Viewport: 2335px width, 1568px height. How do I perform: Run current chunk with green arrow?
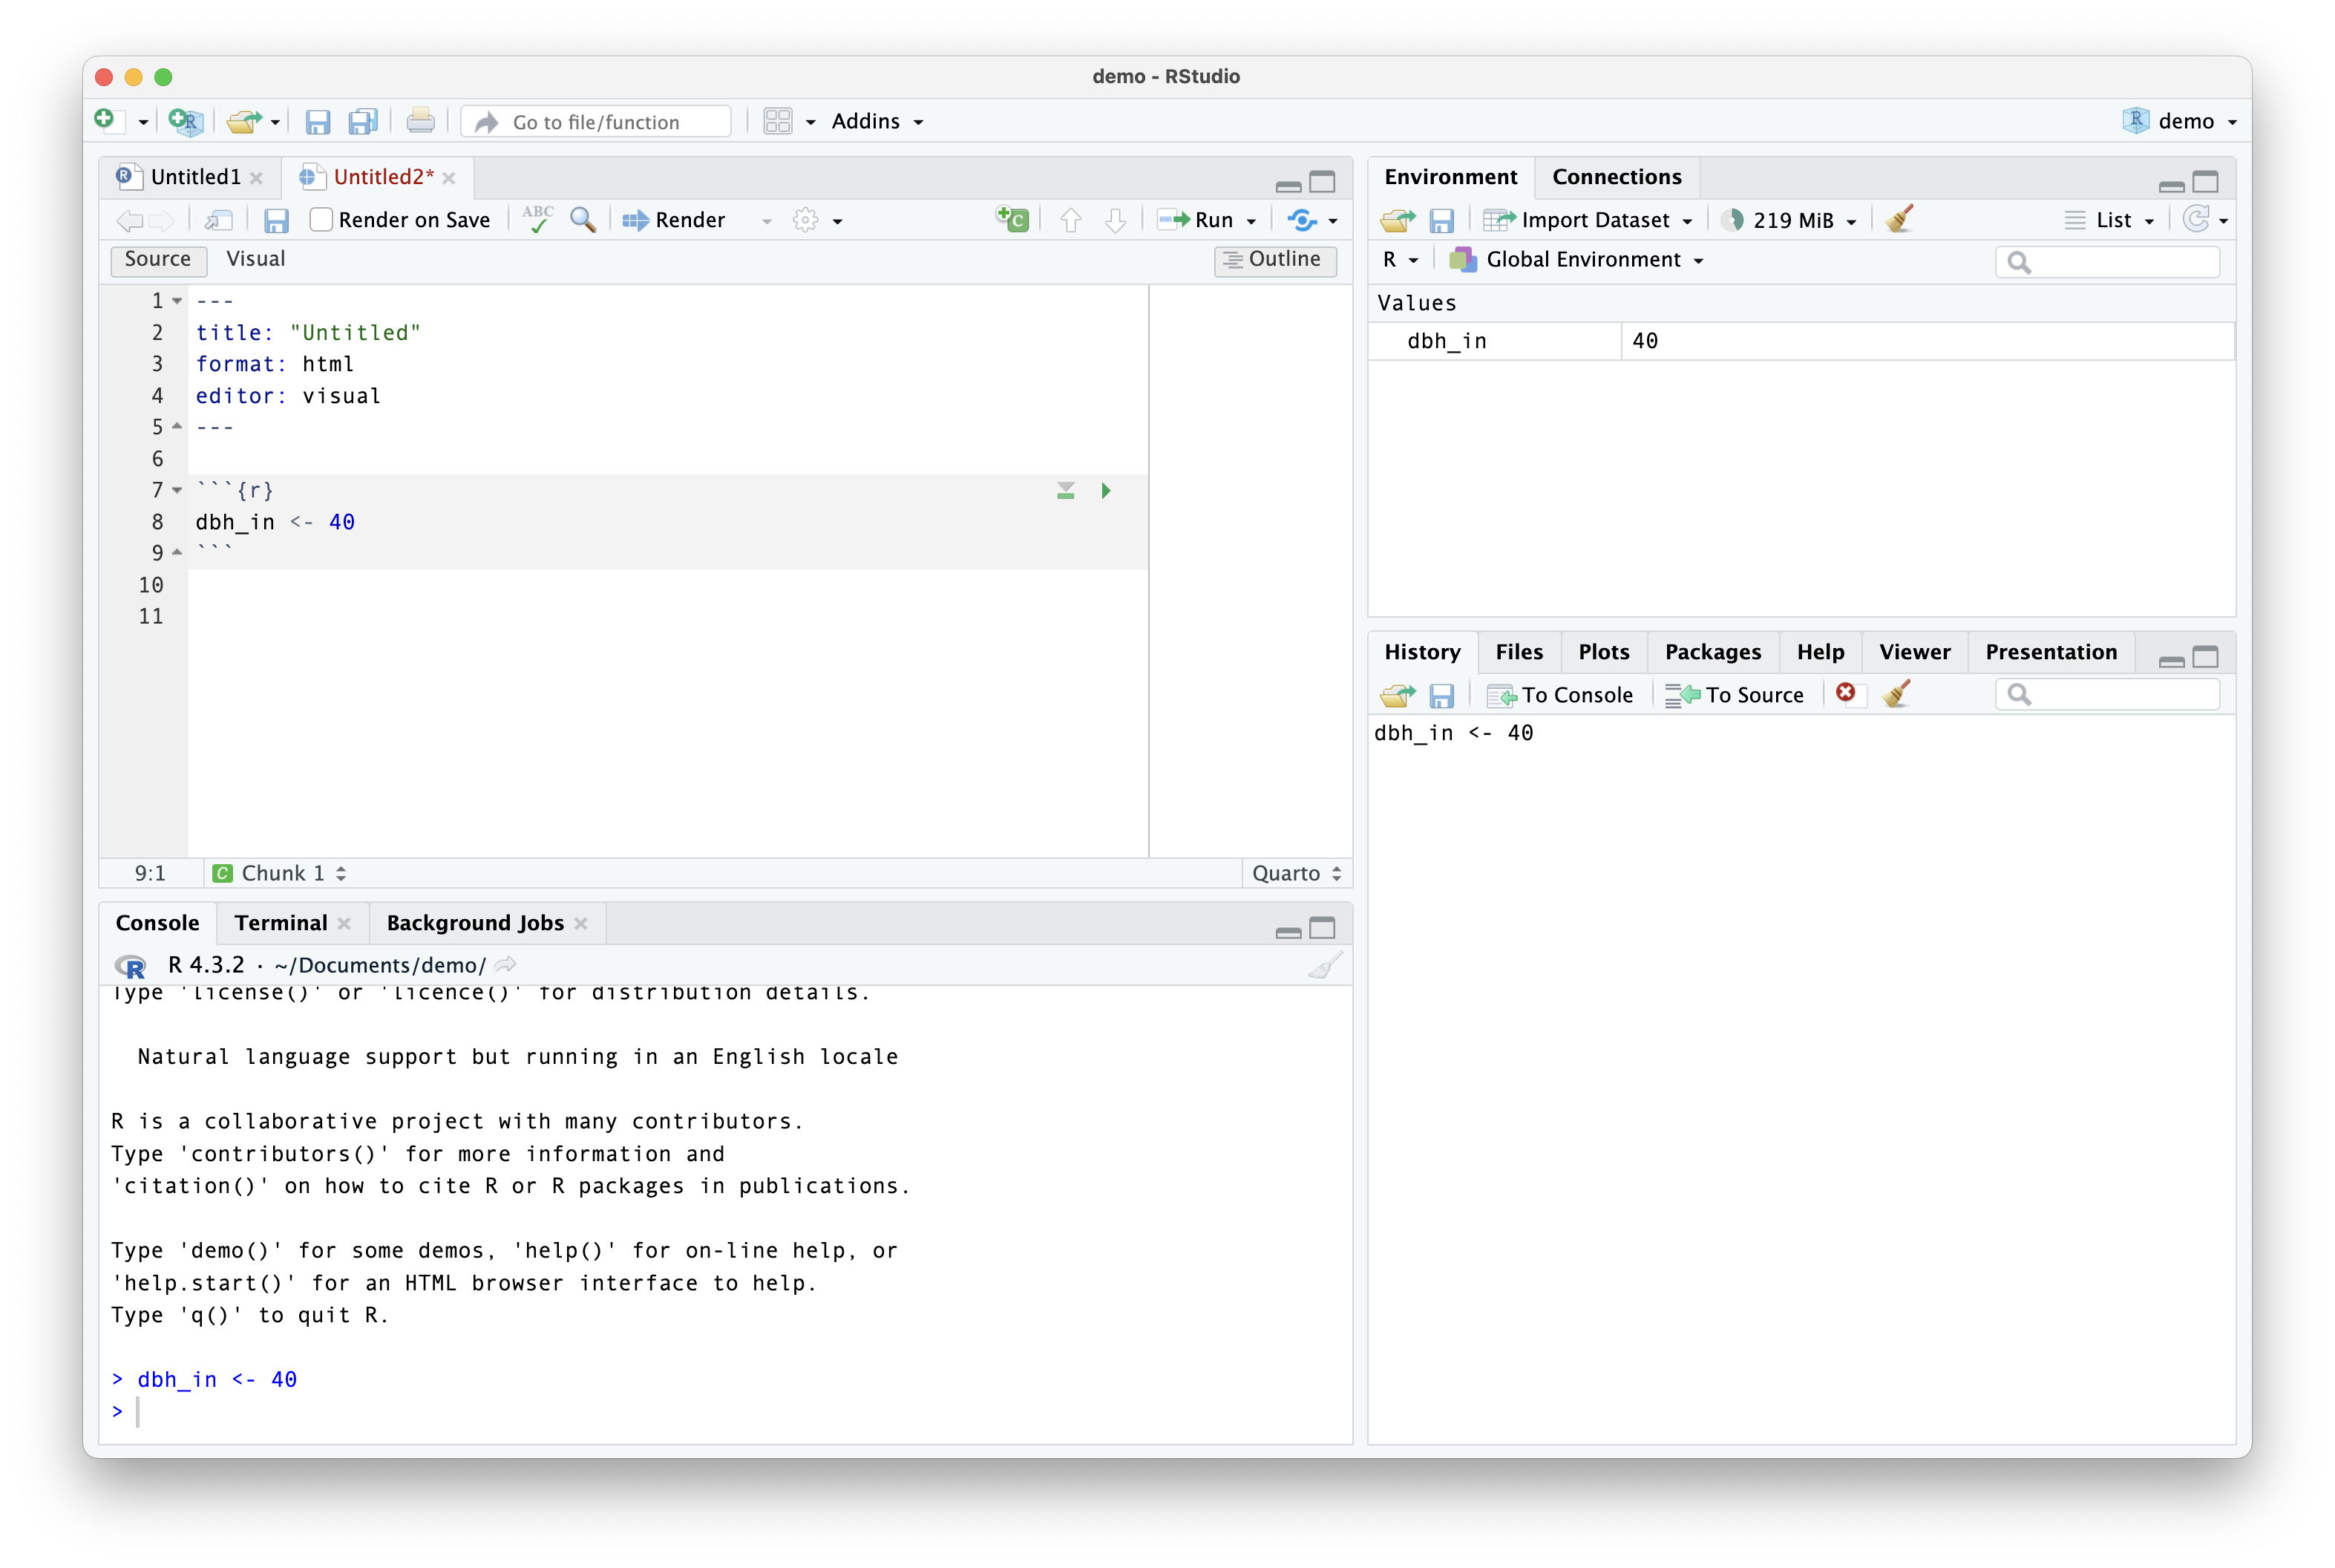[x=1106, y=490]
